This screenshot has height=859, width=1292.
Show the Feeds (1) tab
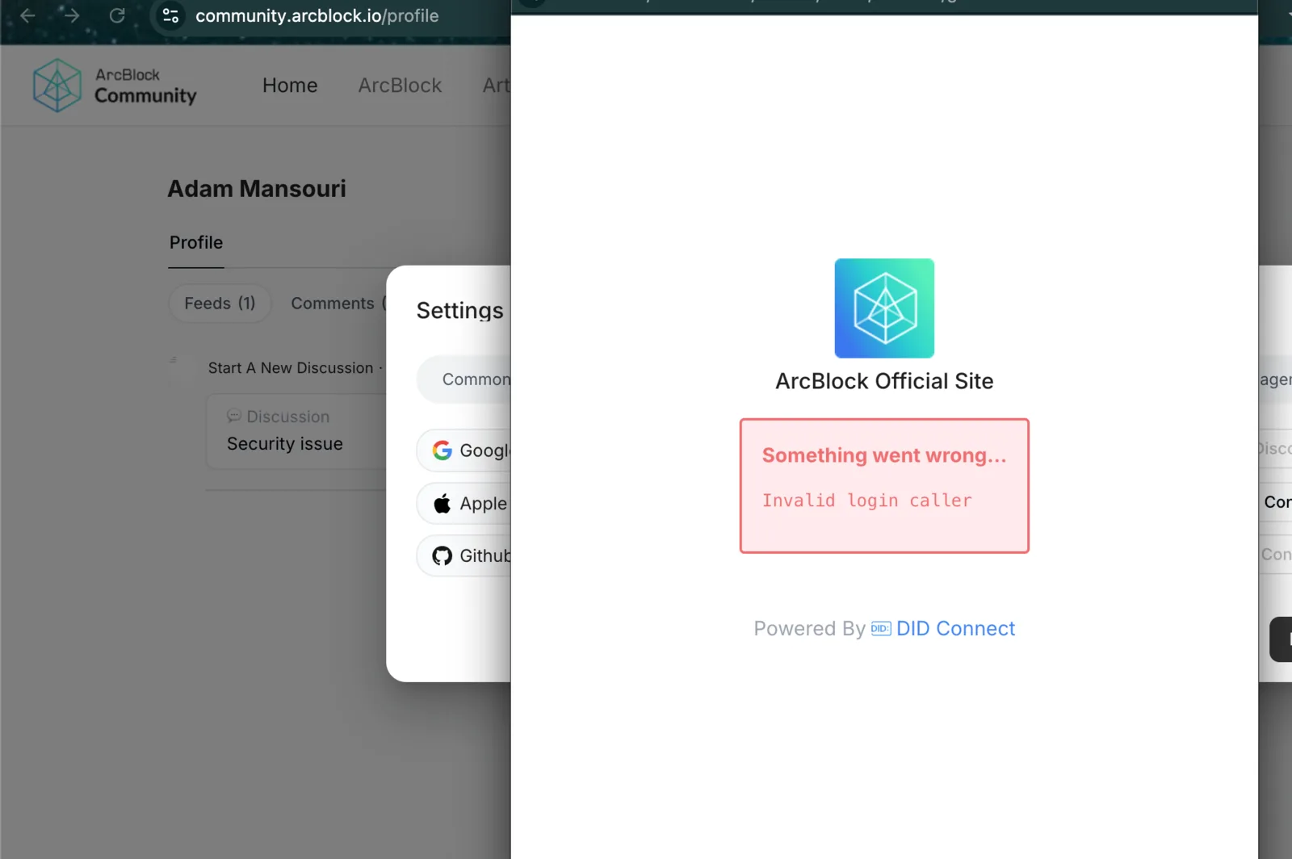[x=220, y=304]
